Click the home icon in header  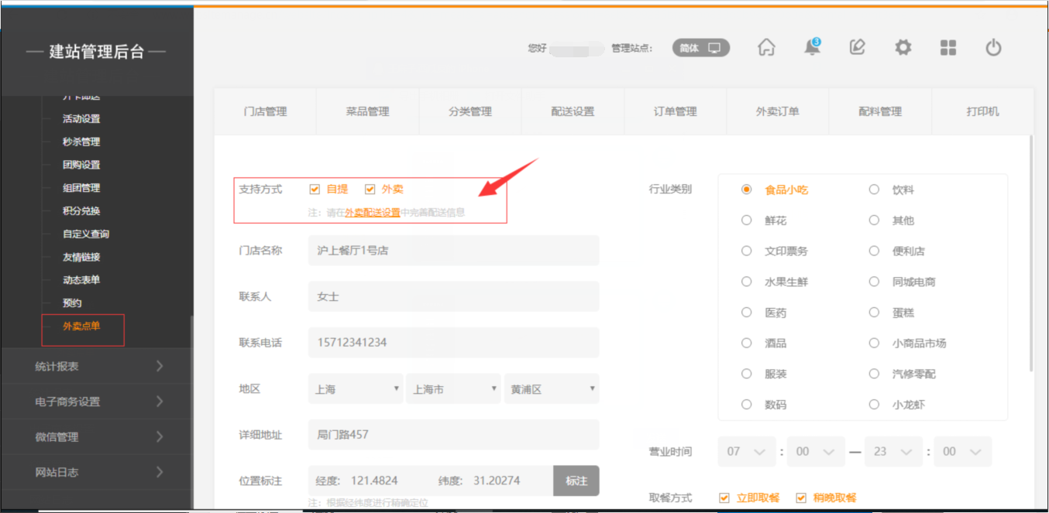pos(765,48)
